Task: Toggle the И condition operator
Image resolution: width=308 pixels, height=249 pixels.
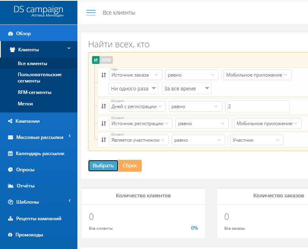Action: tap(96, 60)
